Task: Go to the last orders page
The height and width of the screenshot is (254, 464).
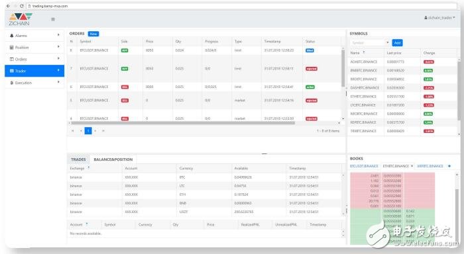Action: [103, 131]
